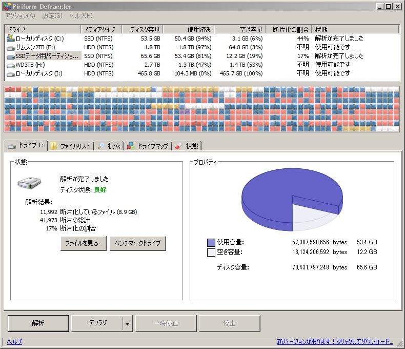Image resolution: width=405 pixels, height=349 pixels.
Task: Select the ローカルディスク (C:) drive row
Action: click(202, 38)
